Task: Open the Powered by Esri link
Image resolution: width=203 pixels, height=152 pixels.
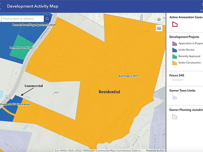Action: pyautogui.click(x=155, y=151)
